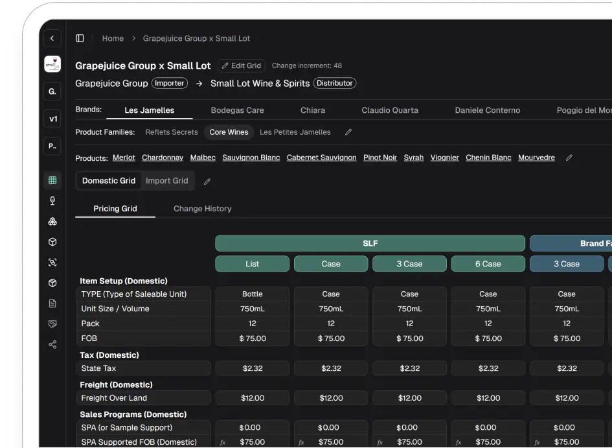Select the Core Wines product family pill
This screenshot has width=612, height=448.
point(229,132)
